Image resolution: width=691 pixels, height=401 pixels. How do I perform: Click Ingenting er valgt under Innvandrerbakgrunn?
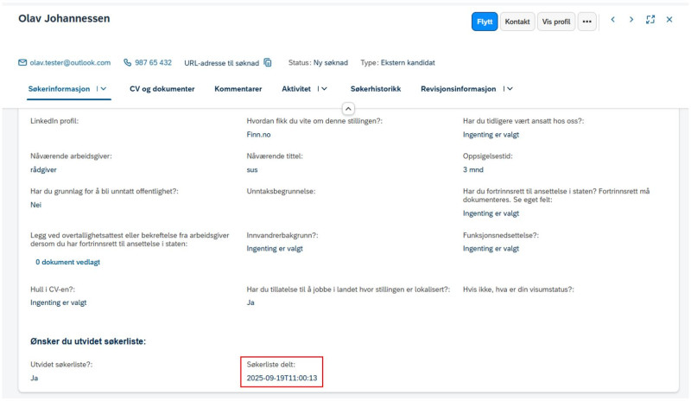(x=275, y=248)
